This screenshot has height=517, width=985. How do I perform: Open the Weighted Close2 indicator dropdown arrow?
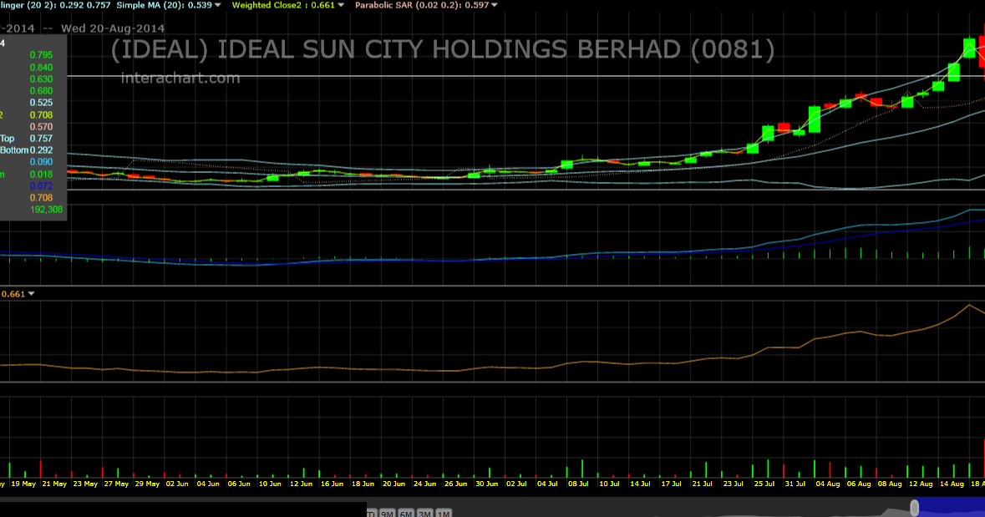[x=341, y=5]
